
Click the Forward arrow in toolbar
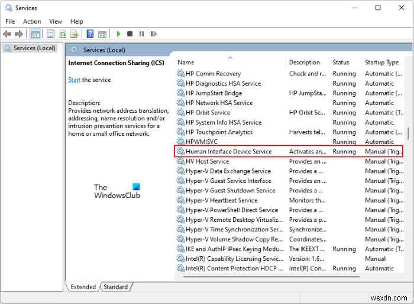coord(19,34)
